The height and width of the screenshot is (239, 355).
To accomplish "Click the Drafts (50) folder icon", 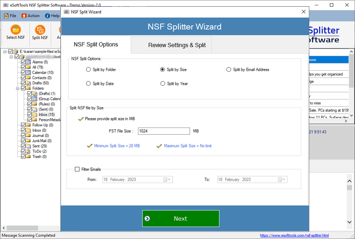I will (x=28, y=83).
